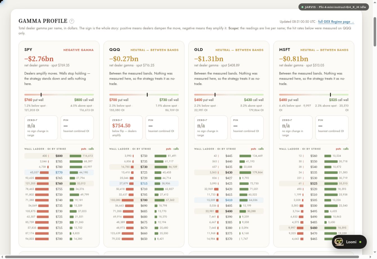The height and width of the screenshot is (259, 377).
Task: Click 'spot $769.35' under SPY's gamma
Action: coord(60,65)
